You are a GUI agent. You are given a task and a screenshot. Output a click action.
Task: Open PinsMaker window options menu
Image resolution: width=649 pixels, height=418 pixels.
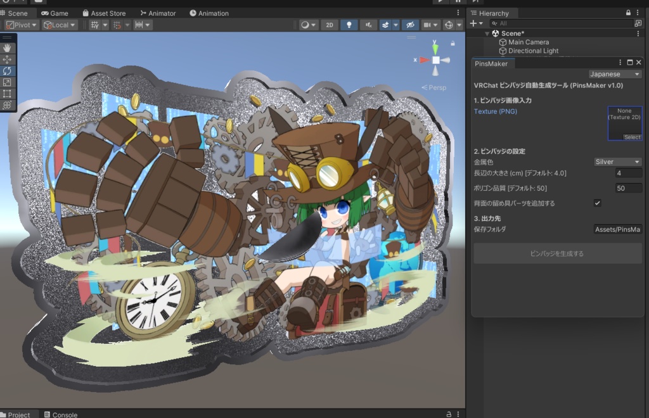tap(620, 63)
